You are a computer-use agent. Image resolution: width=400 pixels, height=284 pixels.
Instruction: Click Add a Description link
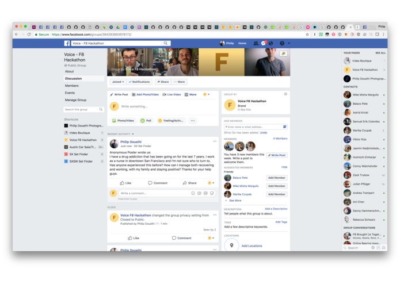[x=276, y=209]
